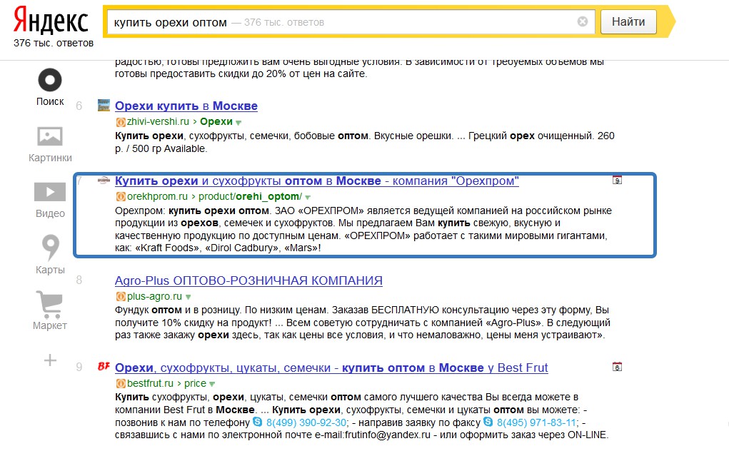The width and height of the screenshot is (729, 451).
Task: Open the Поиск sidebar section
Action: [x=50, y=87]
